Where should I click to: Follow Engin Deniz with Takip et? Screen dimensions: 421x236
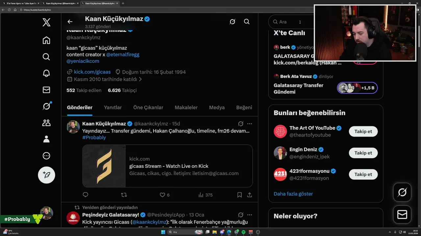363,153
